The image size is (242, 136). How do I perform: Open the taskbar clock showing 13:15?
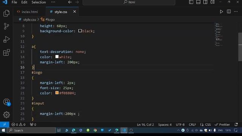click(228, 130)
